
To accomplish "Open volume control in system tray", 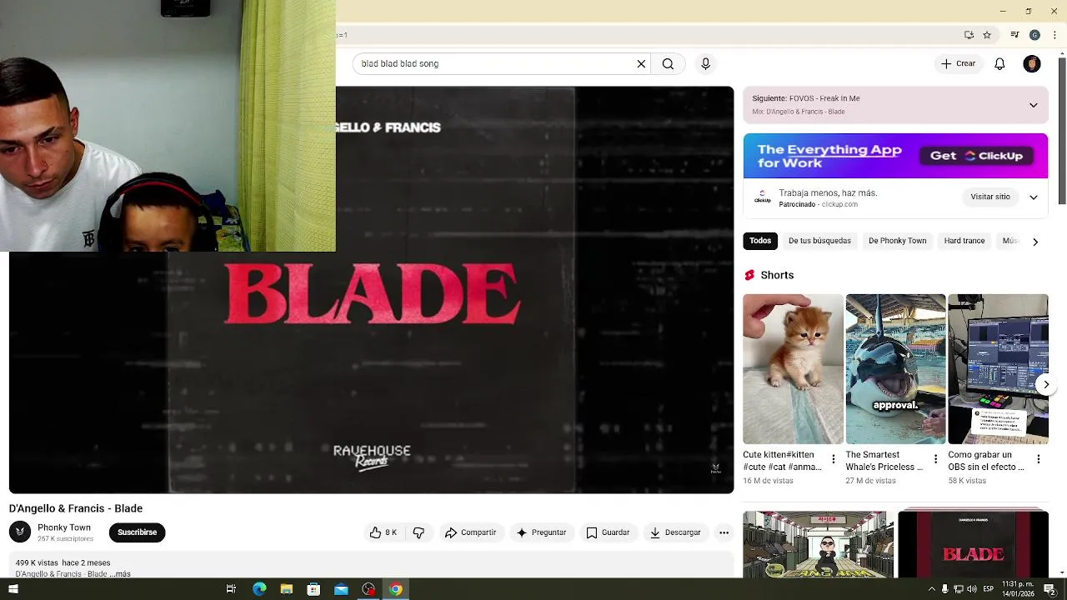I will click(x=971, y=589).
